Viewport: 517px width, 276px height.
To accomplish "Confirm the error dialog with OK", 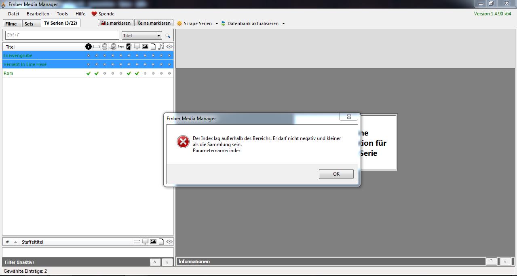I will pyautogui.click(x=336, y=174).
